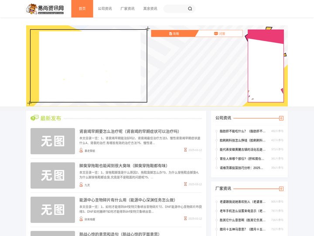
Task: Click the author name 九灵
Action: (87, 185)
